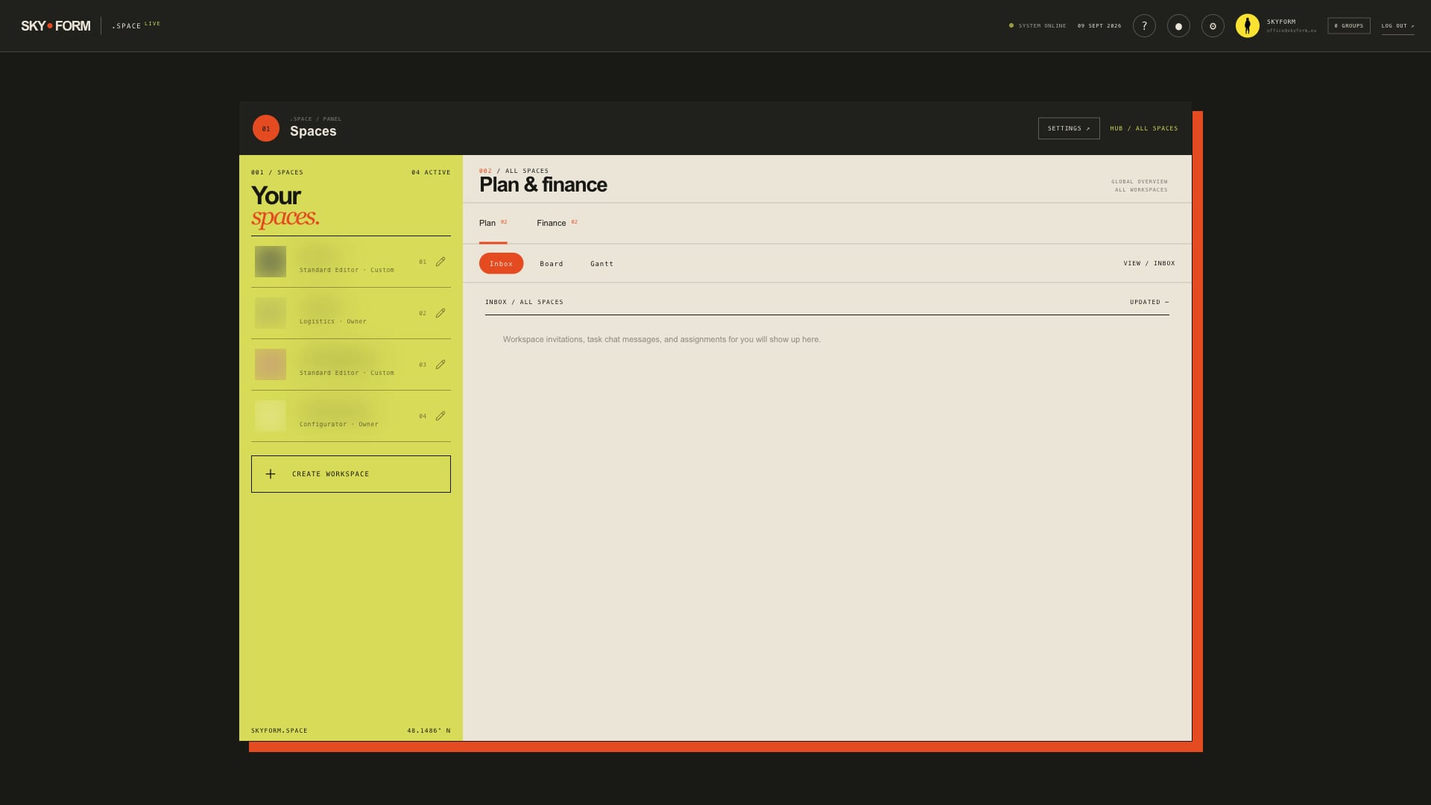Viewport: 1431px width, 805px height.
Task: Follow the Hub / All Spaces link
Action: click(x=1144, y=128)
